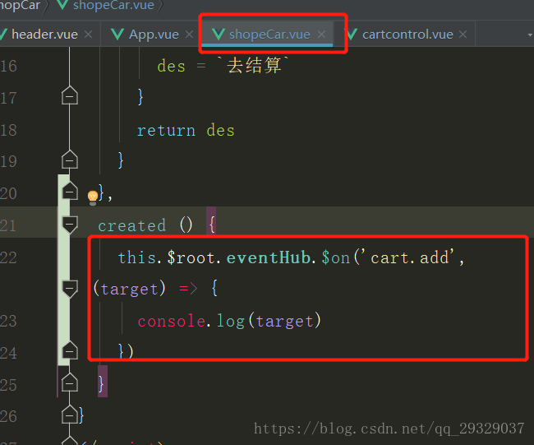
Task: Select the shopeCar.vue editor tab
Action: [269, 34]
